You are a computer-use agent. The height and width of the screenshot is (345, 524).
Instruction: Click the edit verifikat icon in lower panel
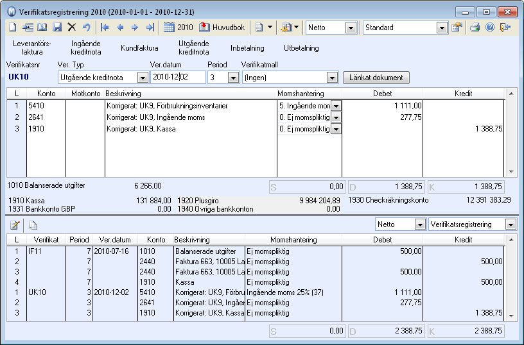pyautogui.click(x=14, y=225)
